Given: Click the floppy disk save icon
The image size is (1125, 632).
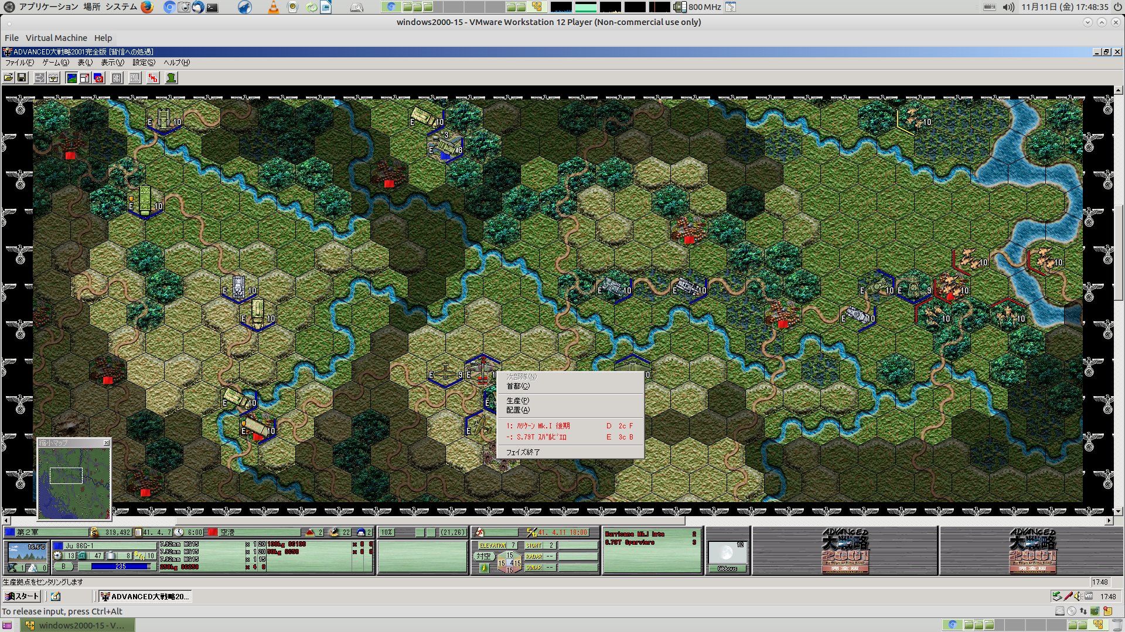Looking at the screenshot, I should pyautogui.click(x=22, y=78).
